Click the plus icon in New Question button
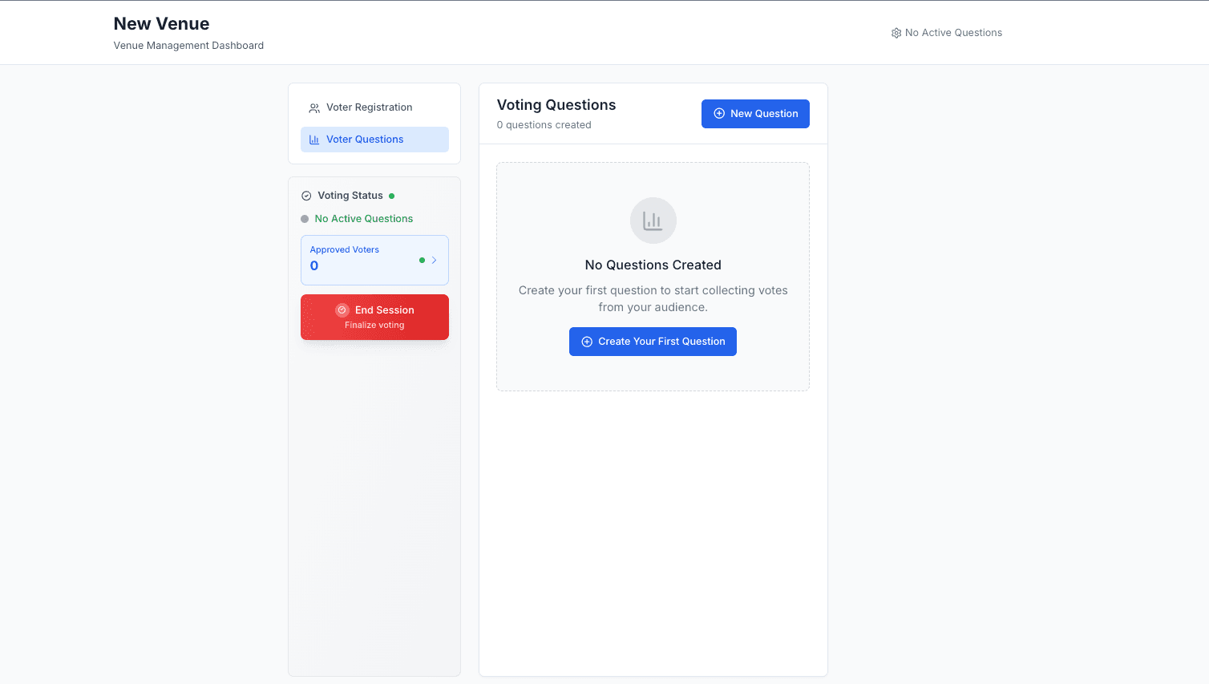 (x=719, y=114)
